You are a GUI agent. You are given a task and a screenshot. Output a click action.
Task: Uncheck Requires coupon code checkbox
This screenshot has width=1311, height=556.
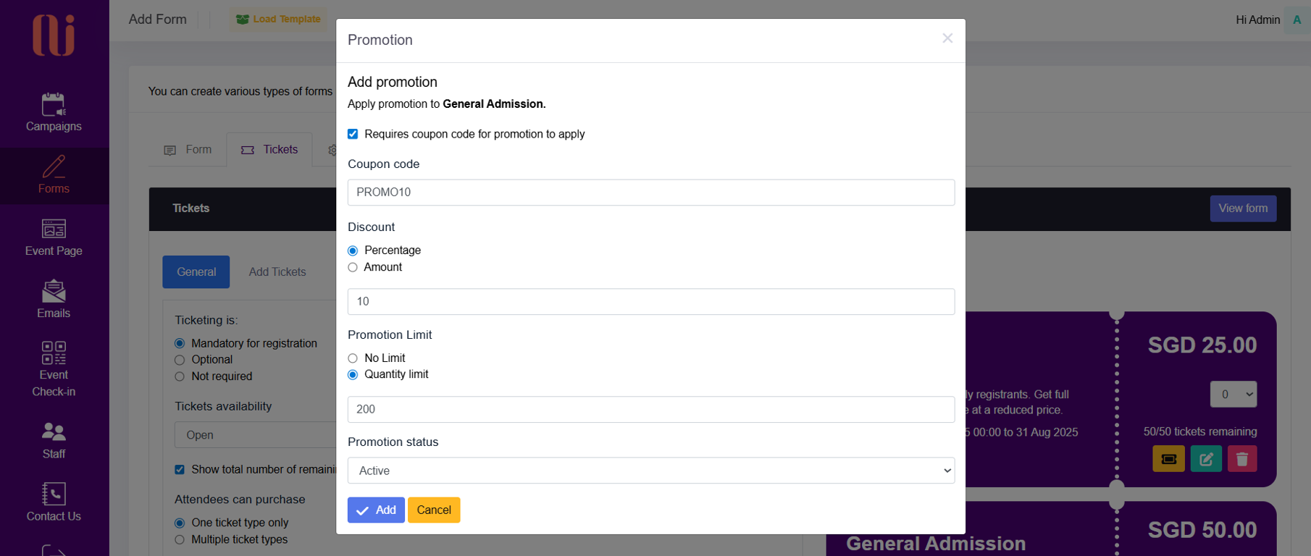click(353, 134)
